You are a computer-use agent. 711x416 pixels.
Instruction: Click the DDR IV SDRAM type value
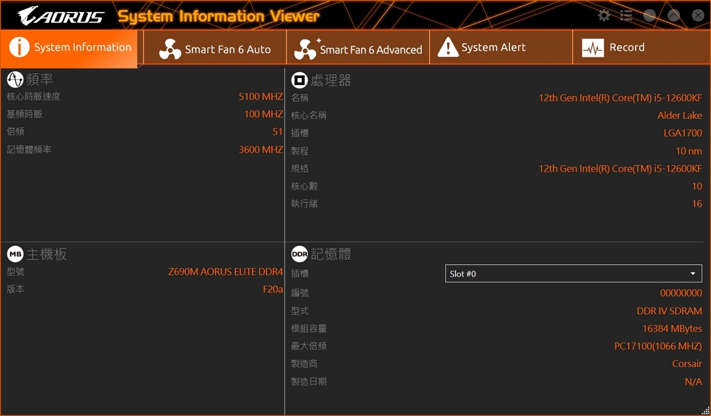pyautogui.click(x=669, y=311)
